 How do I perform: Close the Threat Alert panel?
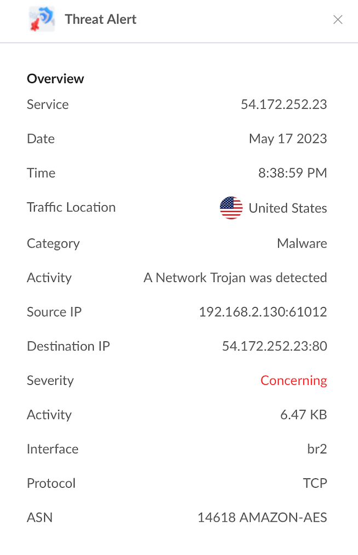click(338, 20)
